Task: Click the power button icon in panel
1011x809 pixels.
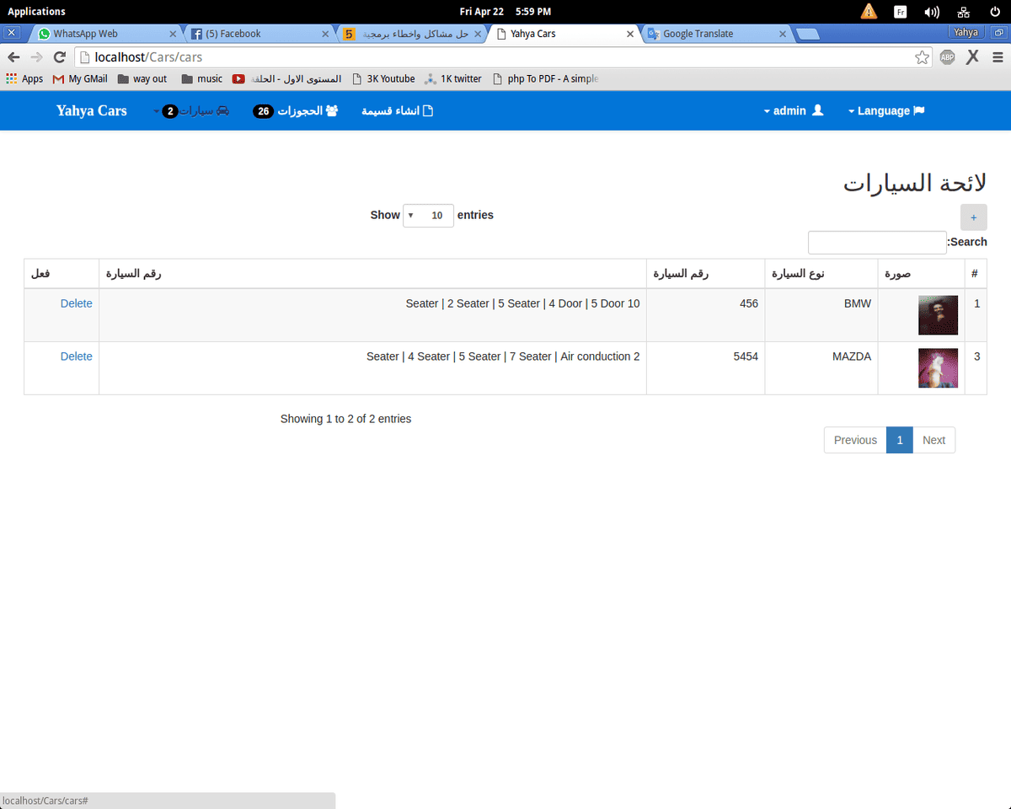Action: click(994, 12)
